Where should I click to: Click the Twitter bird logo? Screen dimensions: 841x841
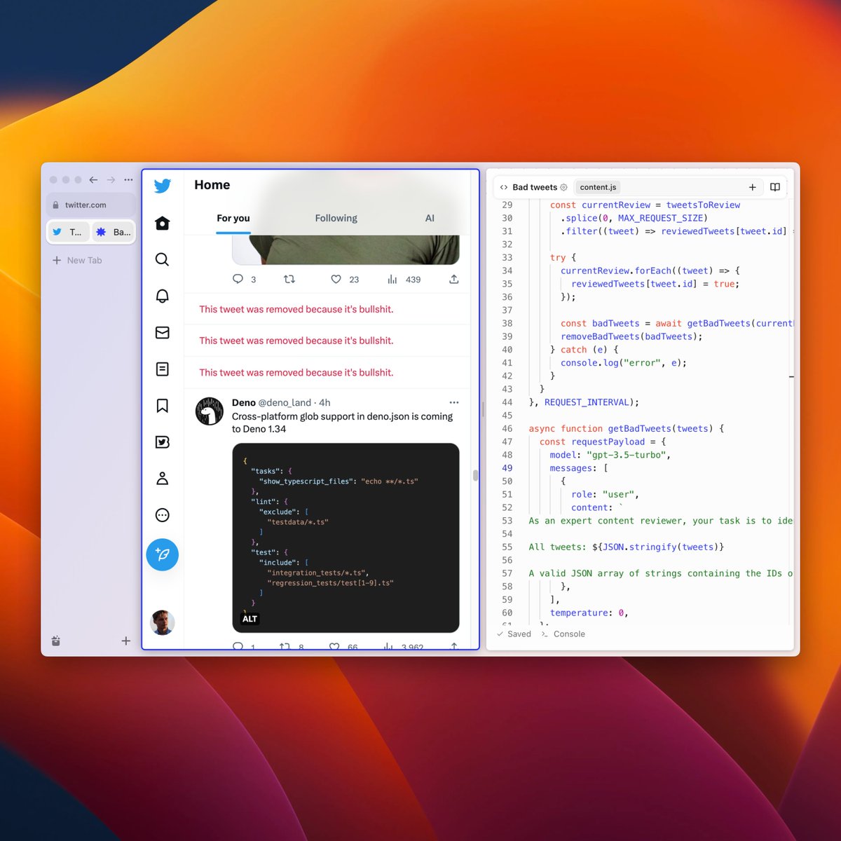[x=163, y=186]
